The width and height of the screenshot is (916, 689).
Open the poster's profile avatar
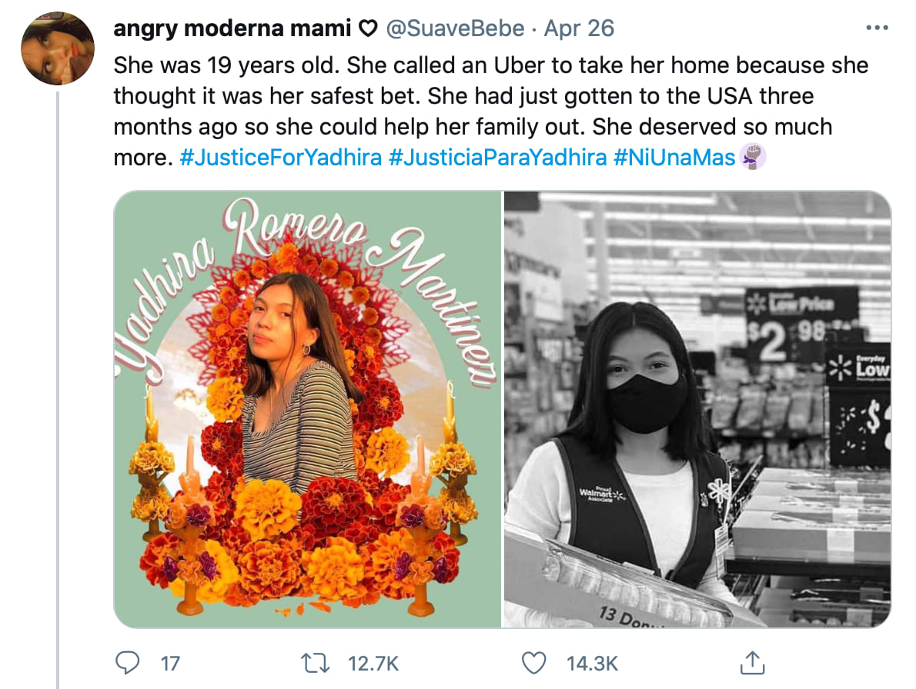click(x=58, y=49)
